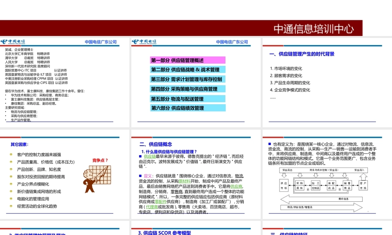Click the 物流/供给信息/增值流 right arrow in diagram
This screenshot has width=392, height=235.
tap(321, 207)
